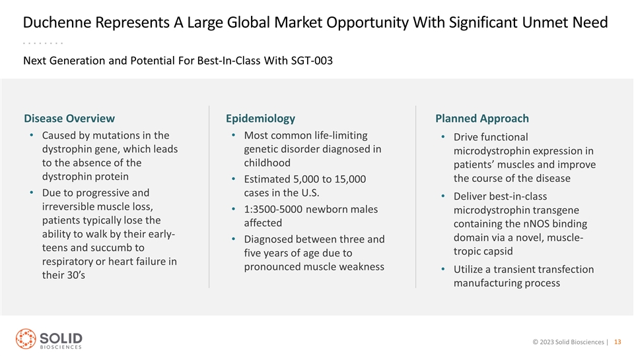Select the slide title about Duchenne market

click(315, 22)
